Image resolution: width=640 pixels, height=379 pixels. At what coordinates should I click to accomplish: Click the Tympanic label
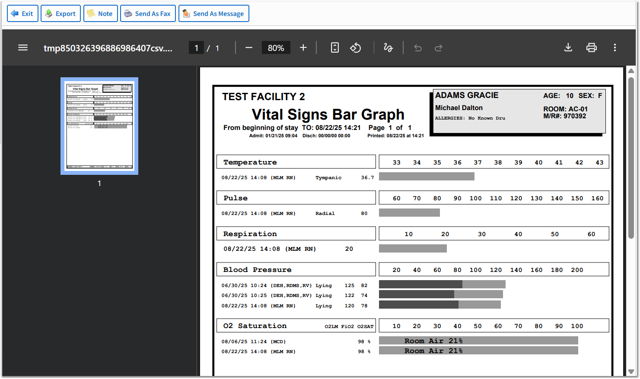(x=328, y=177)
